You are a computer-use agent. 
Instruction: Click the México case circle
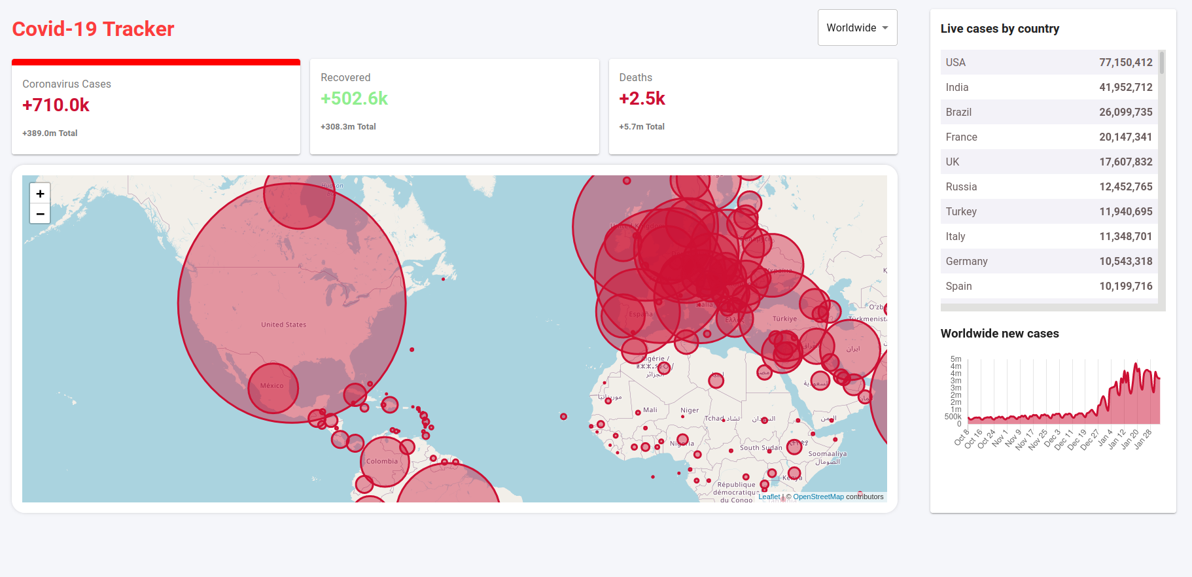click(x=273, y=389)
